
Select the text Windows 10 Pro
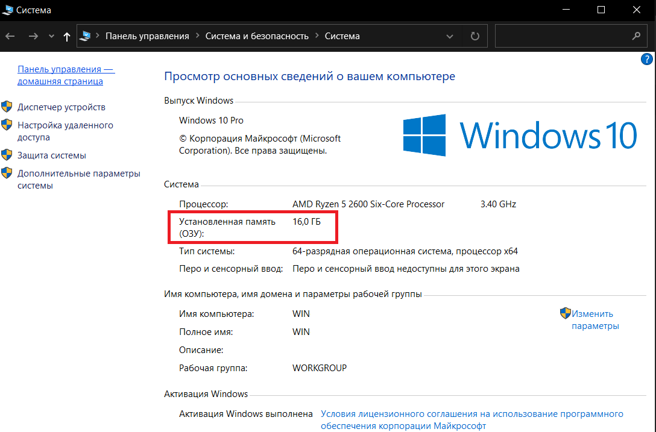click(211, 120)
